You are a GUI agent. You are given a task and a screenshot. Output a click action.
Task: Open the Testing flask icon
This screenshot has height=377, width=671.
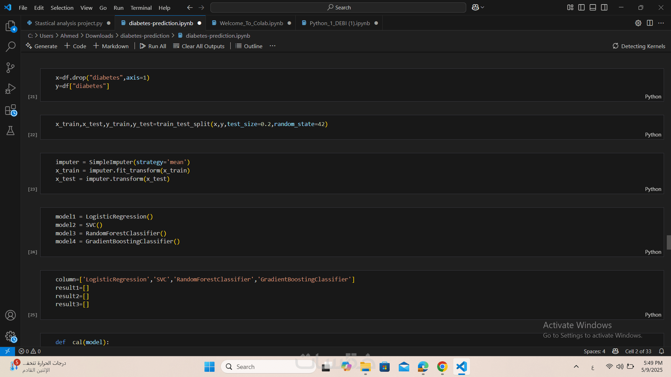(10, 131)
